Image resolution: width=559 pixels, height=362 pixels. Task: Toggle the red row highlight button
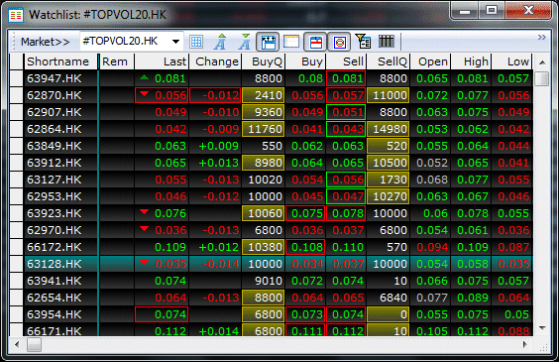tap(316, 42)
